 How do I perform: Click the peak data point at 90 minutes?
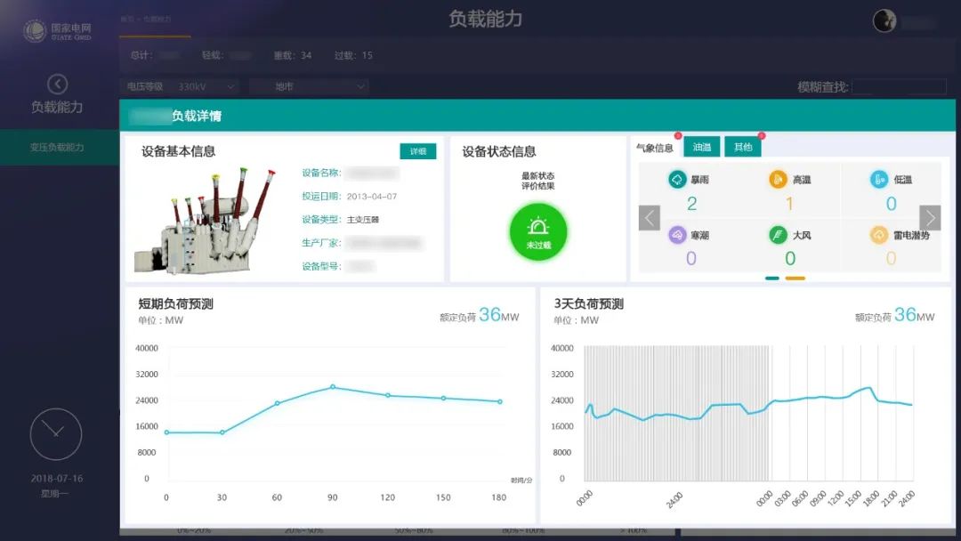[x=333, y=387]
